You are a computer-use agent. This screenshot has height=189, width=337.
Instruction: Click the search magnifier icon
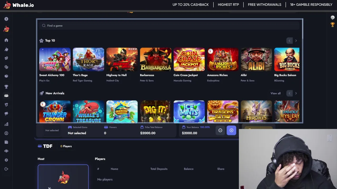point(44,25)
